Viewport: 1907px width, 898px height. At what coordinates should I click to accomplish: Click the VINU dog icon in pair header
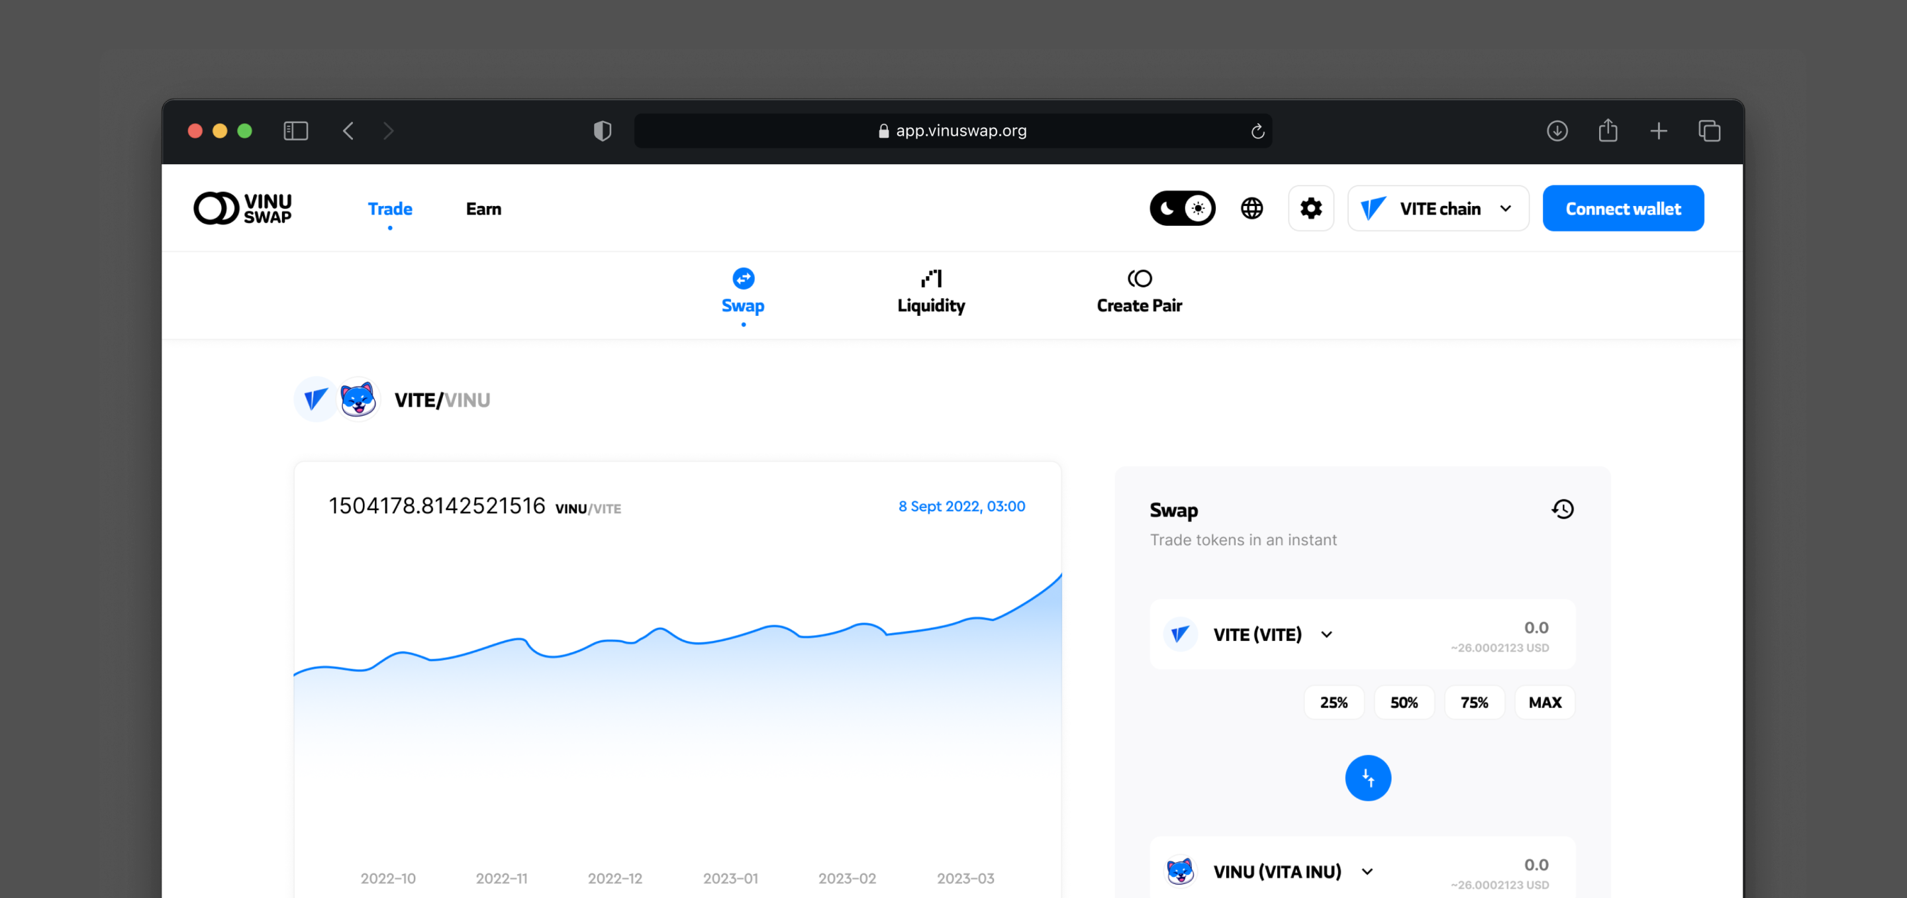point(358,399)
